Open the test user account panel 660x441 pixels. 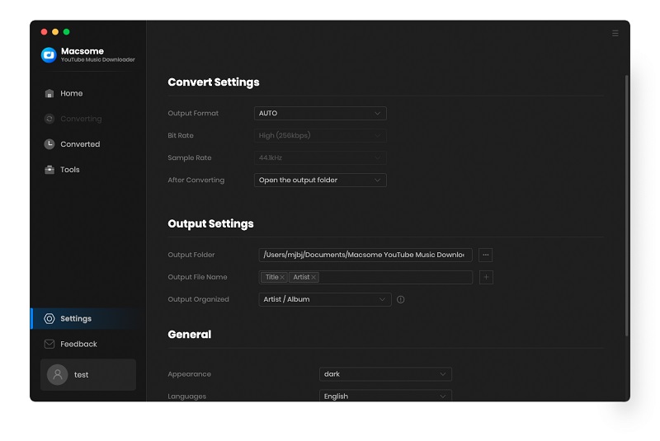click(88, 374)
